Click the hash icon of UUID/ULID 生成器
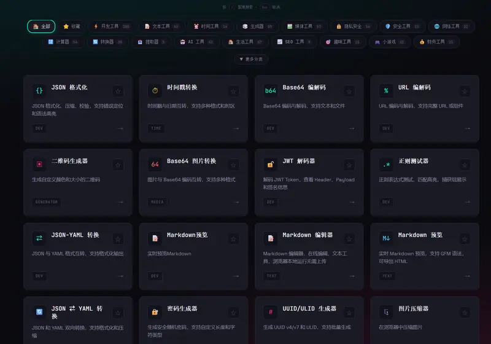The image size is (491, 344). point(271,311)
